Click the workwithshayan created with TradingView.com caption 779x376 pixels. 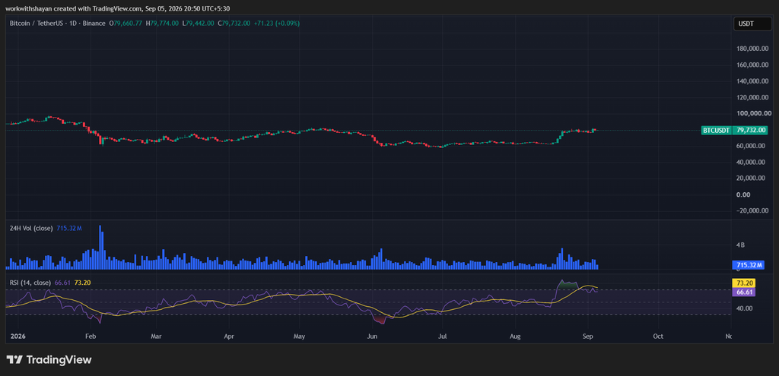(118, 8)
